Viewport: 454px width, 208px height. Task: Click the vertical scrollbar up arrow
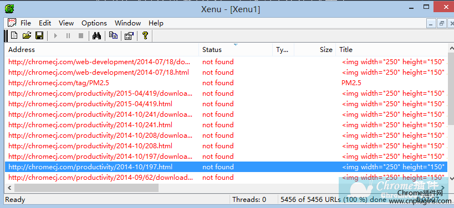pos(451,48)
